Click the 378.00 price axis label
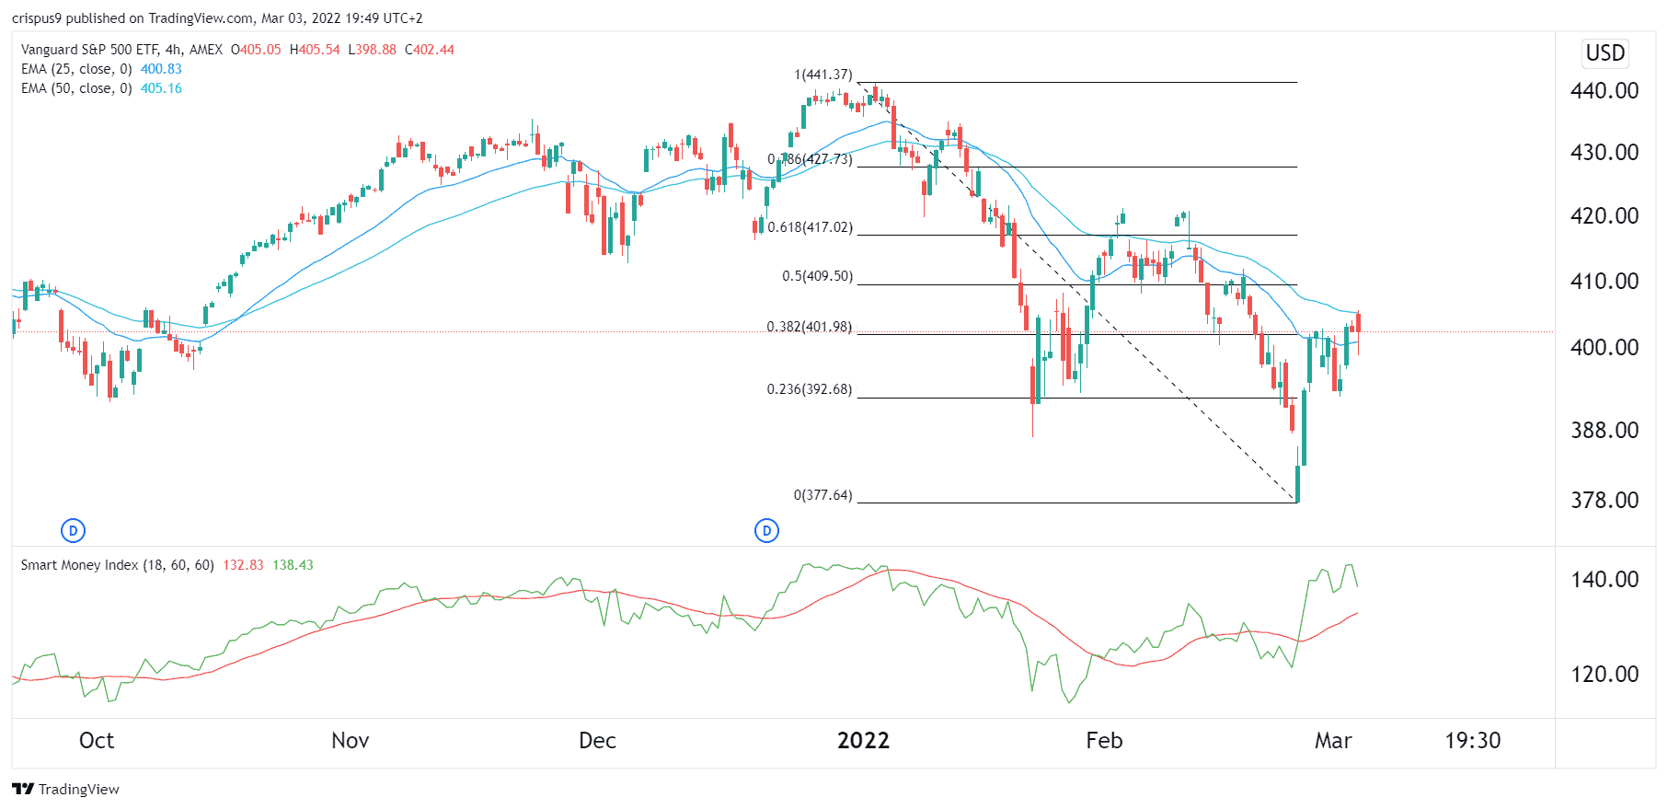 [x=1605, y=500]
